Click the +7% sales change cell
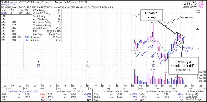207x102 pixels. [181, 97]
